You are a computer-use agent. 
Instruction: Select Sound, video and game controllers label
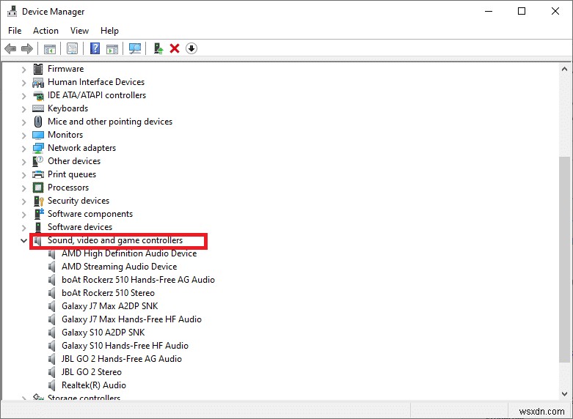[x=115, y=240]
